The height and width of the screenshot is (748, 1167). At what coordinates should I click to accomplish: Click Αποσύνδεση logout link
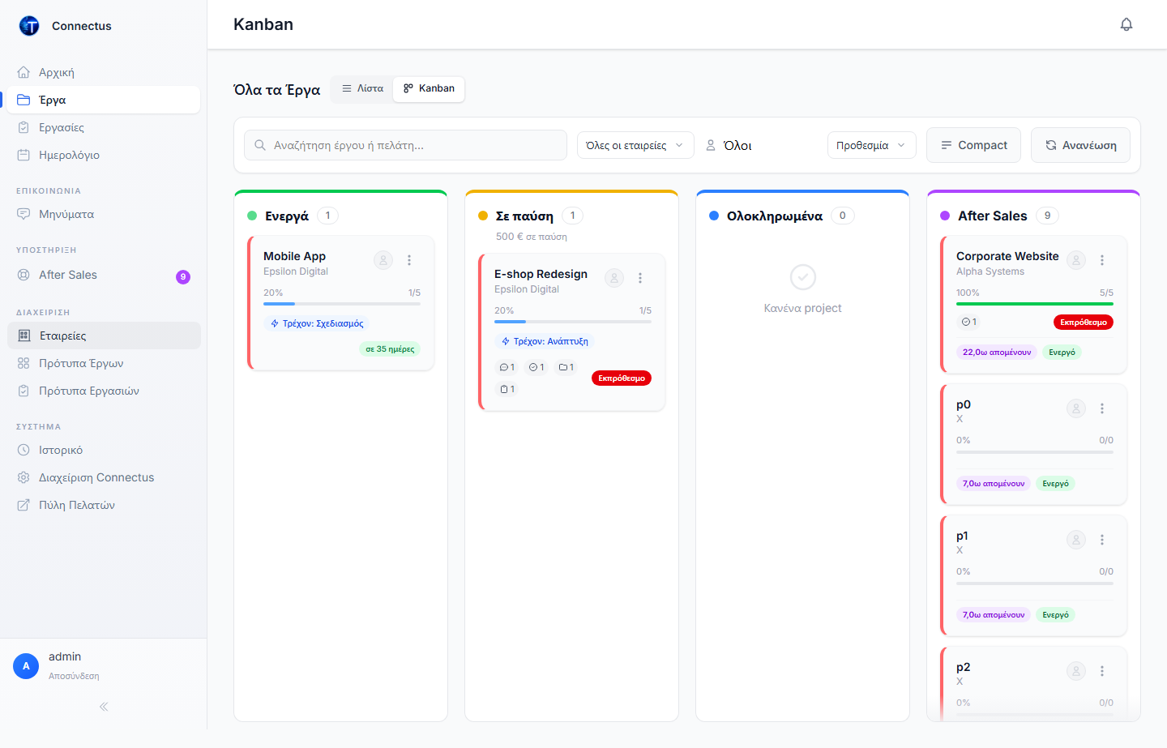pyautogui.click(x=74, y=676)
